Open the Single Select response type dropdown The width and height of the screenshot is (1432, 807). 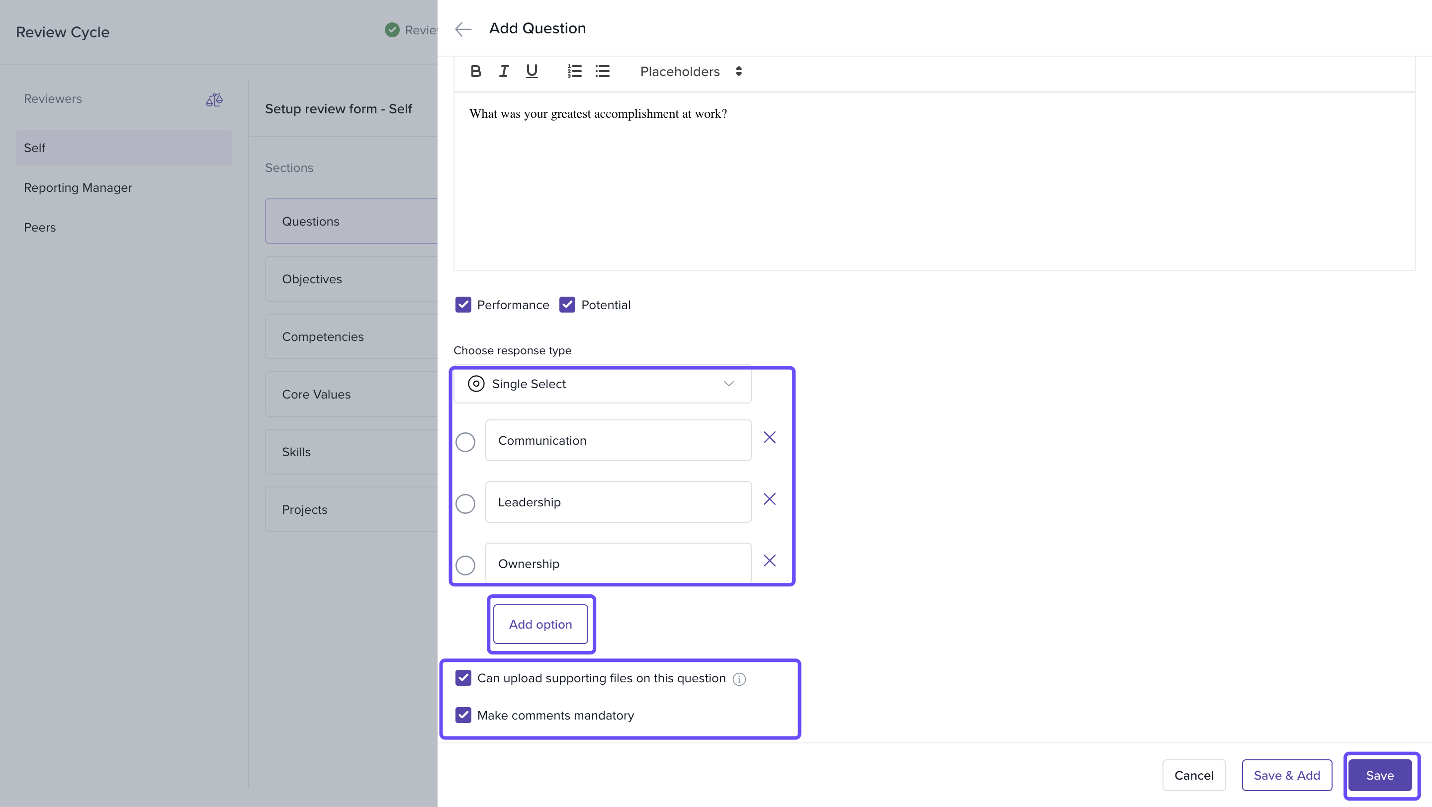pos(602,384)
